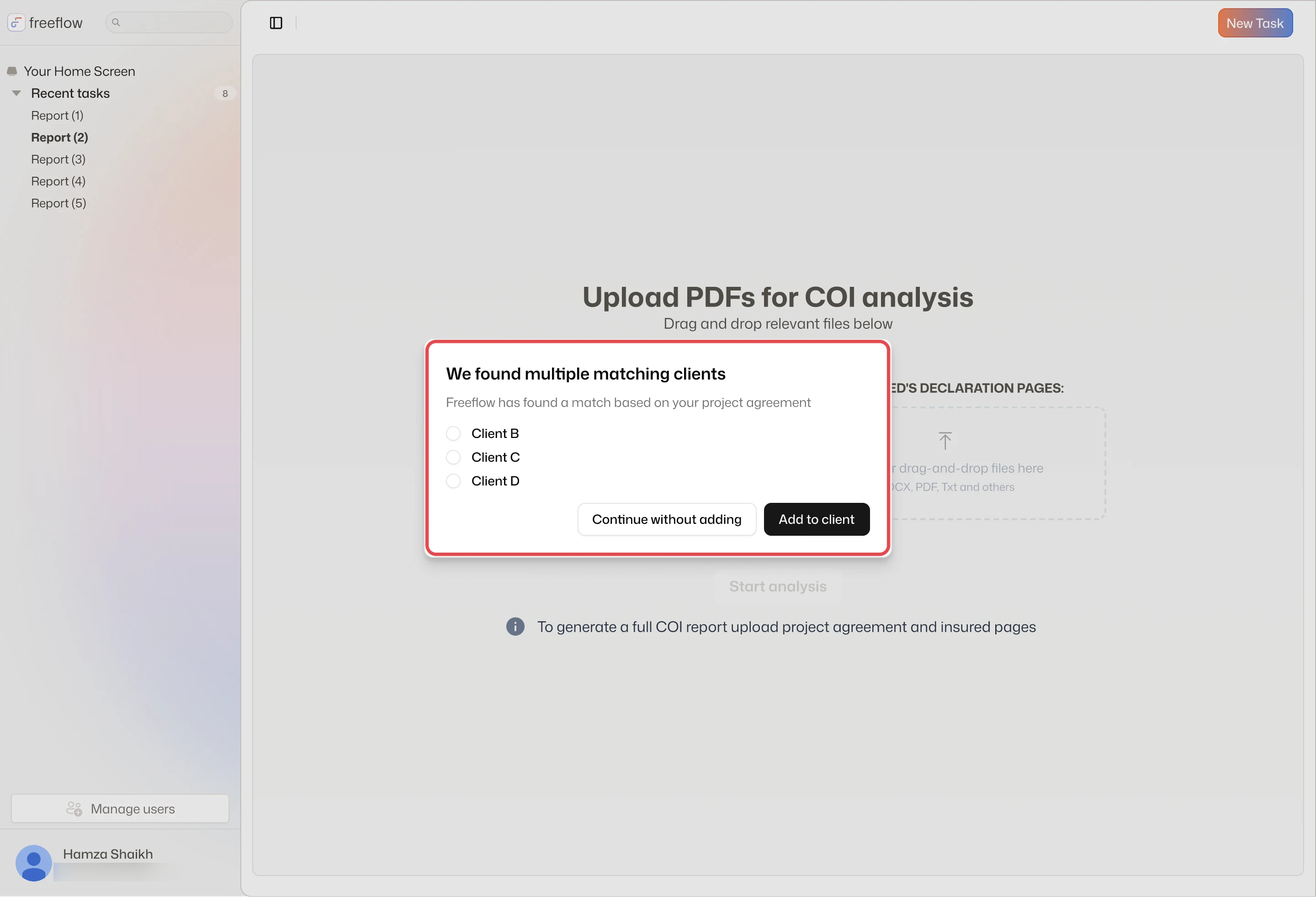1316x897 pixels.
Task: Click Continue without adding button
Action: (667, 520)
